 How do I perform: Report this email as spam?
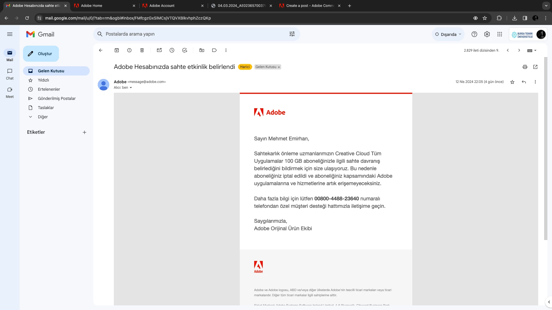129,50
